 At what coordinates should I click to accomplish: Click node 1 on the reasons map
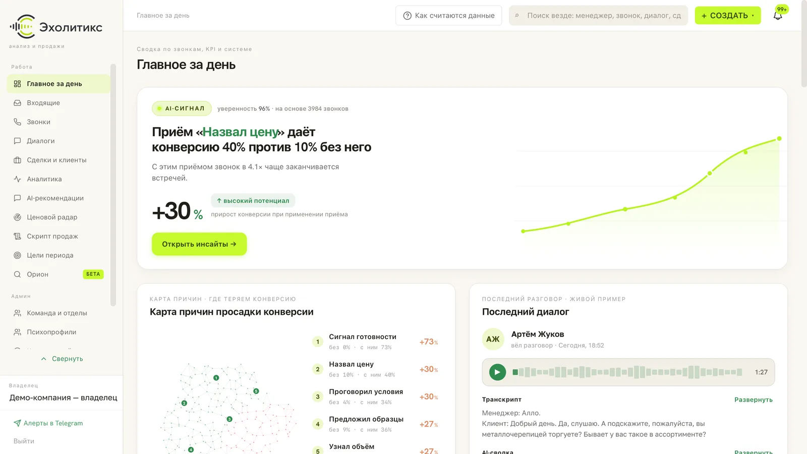[x=216, y=378]
